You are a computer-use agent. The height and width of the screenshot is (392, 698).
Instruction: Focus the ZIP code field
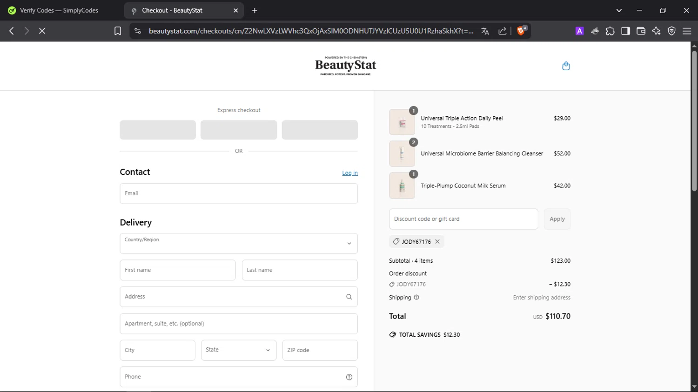320,350
